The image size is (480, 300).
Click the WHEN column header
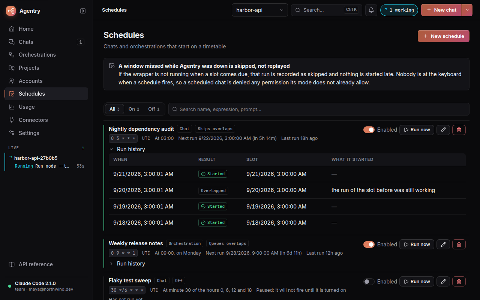pos(120,159)
